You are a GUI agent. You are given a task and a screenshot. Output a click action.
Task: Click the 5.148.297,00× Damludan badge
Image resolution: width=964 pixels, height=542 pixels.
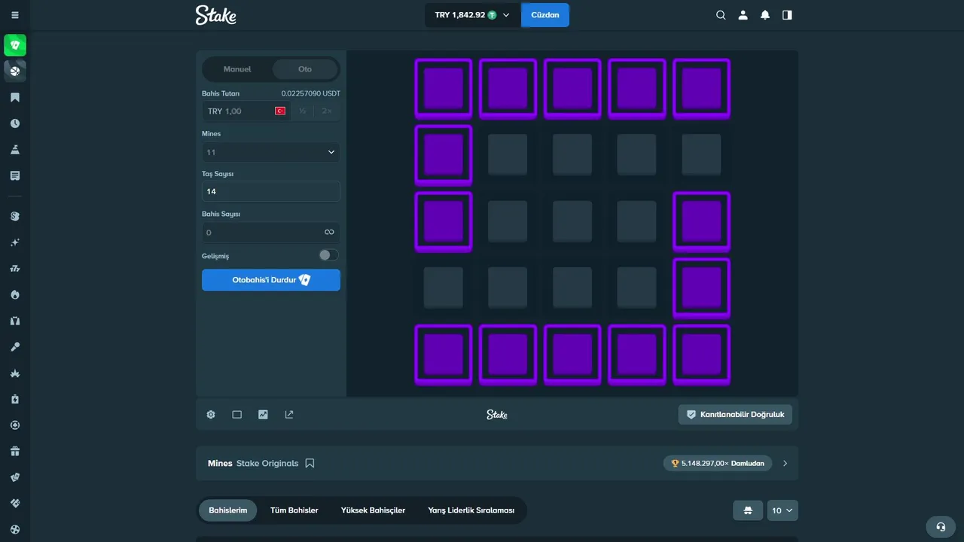(717, 464)
